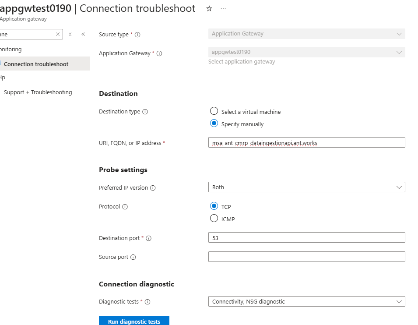Click the info icon beside Source type
Viewport: 418px width, 325px height.
coord(137,35)
